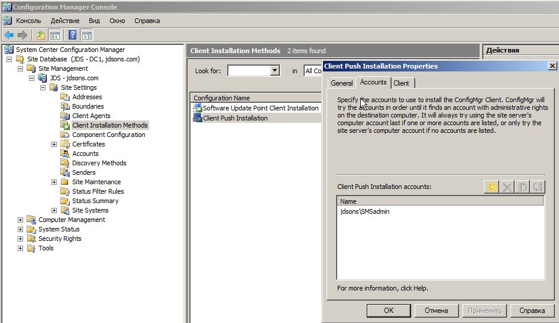This screenshot has height=323, width=559.
Task: Expand the Computer Management node
Action: coord(20,220)
